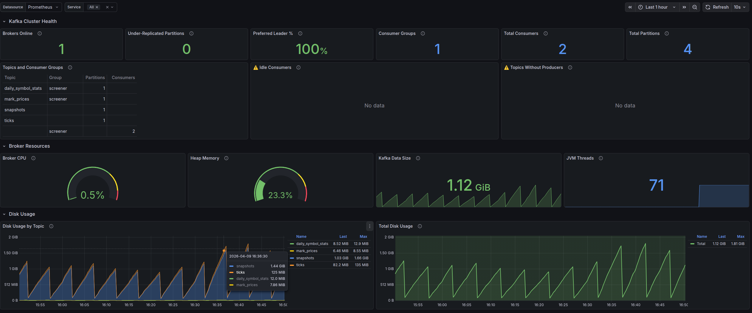Remove the All service filter tag
Viewport: 752px width, 313px height.
click(x=97, y=7)
